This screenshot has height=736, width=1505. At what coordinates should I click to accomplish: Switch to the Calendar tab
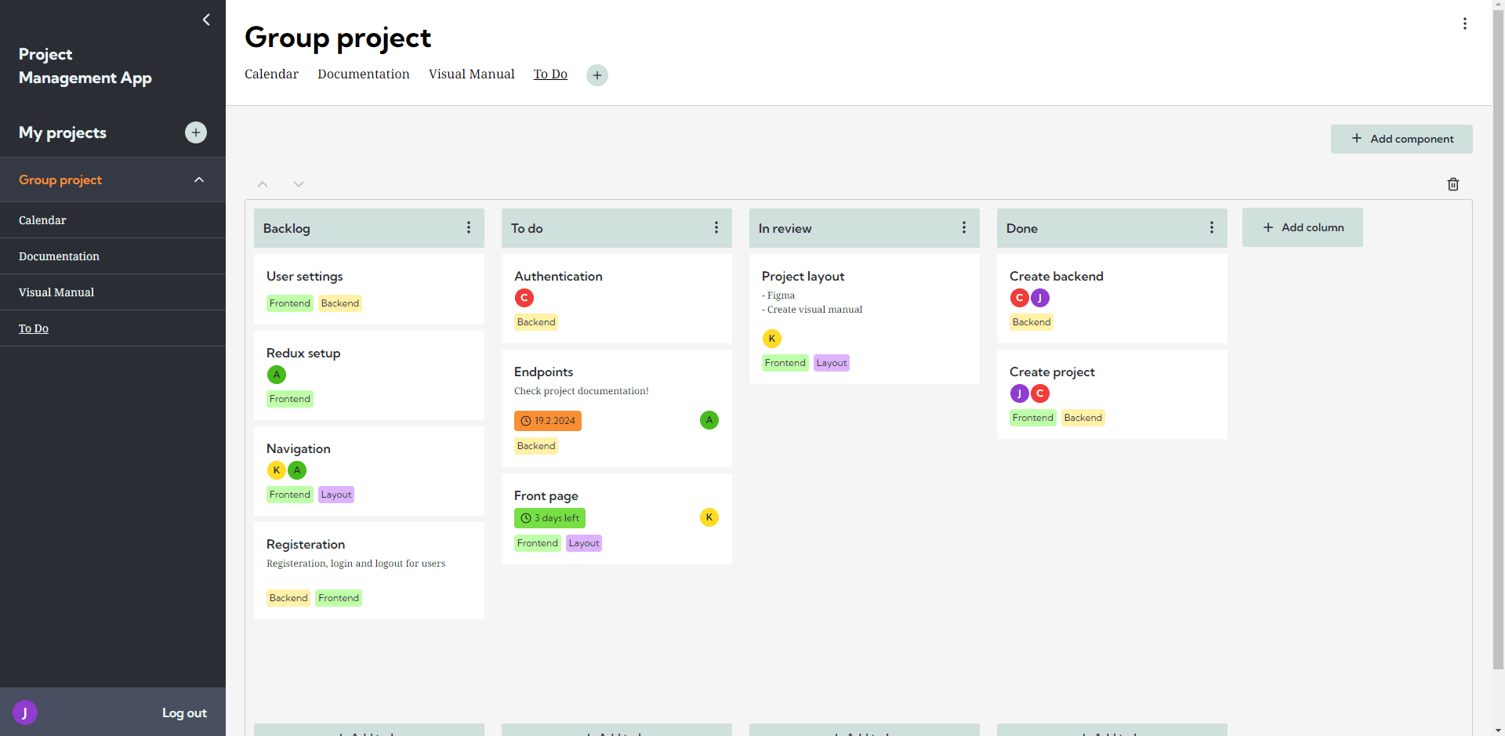[271, 74]
